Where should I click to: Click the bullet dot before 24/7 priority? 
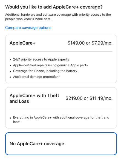pyautogui.click(x=10, y=60)
